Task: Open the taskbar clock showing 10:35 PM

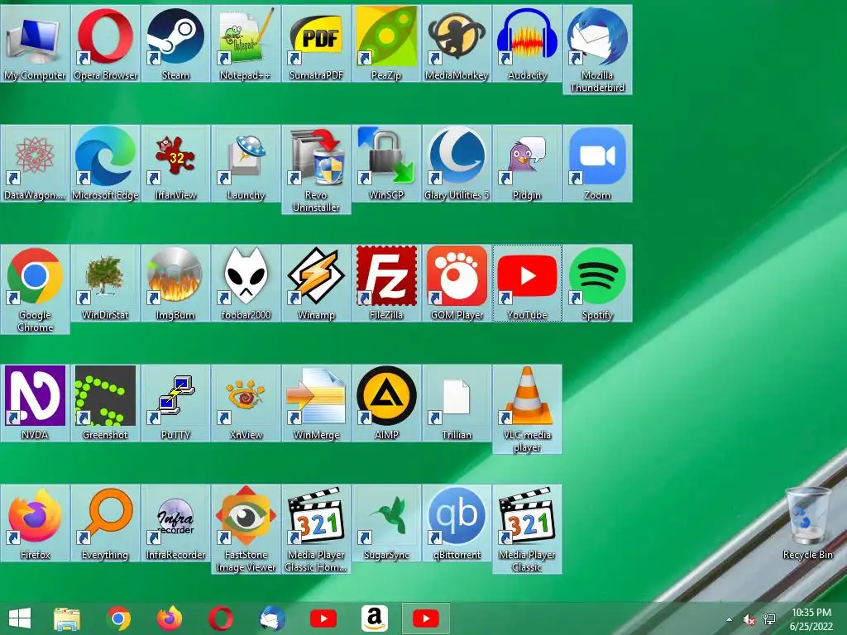Action: 811,619
